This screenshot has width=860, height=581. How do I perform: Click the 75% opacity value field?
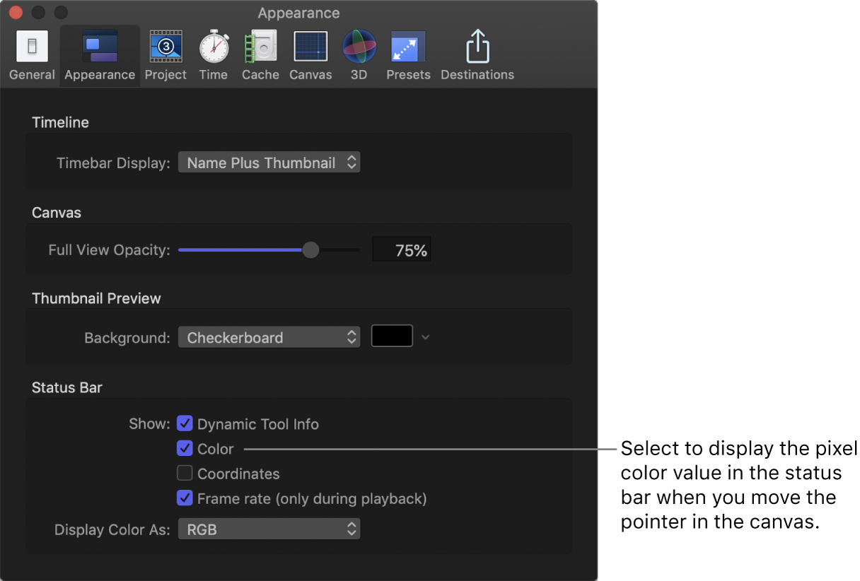point(402,250)
